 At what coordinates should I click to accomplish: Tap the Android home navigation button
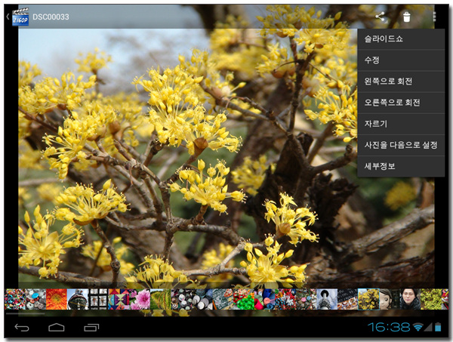[57, 327]
